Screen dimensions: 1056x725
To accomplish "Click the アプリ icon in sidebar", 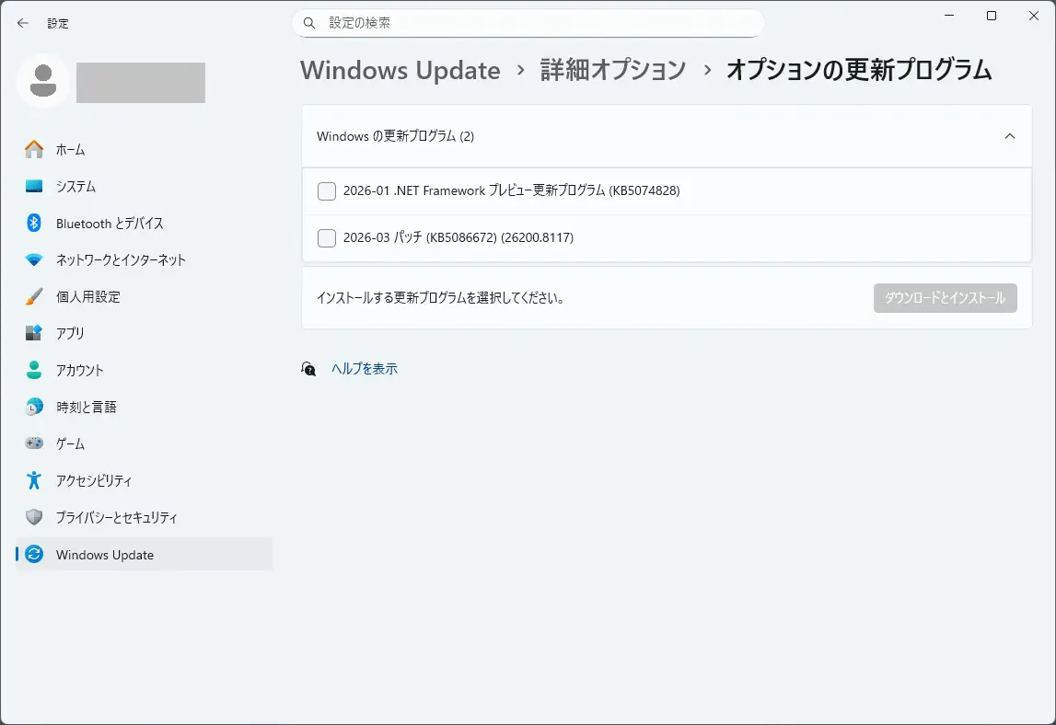I will coord(34,333).
